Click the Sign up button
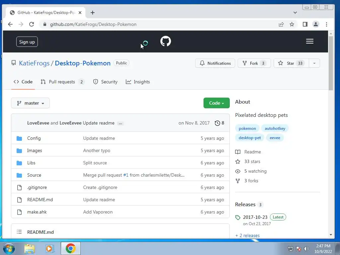The image size is (340, 255). (27, 42)
